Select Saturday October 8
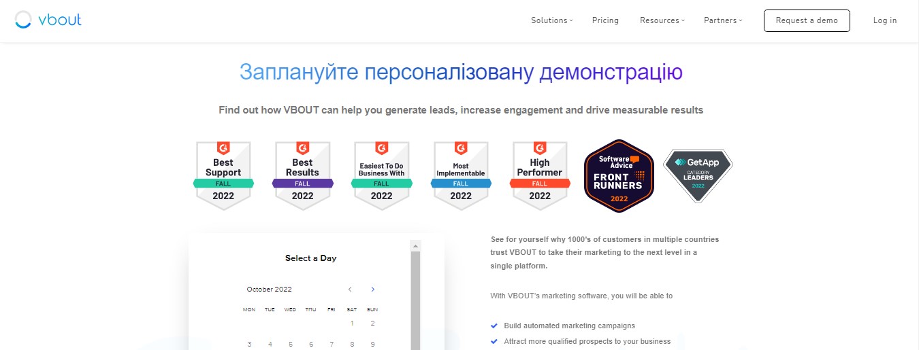 coord(352,345)
